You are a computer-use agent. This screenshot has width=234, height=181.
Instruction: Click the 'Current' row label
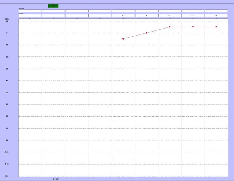[x=21, y=13]
